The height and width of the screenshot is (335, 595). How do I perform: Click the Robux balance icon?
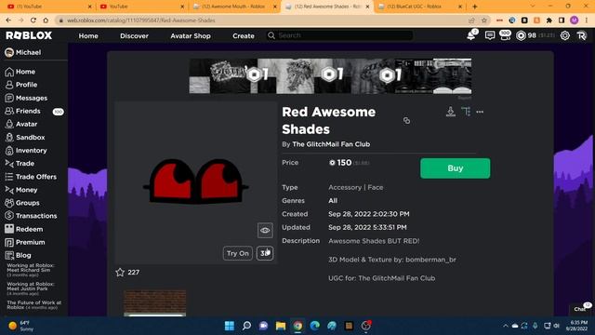click(x=521, y=35)
